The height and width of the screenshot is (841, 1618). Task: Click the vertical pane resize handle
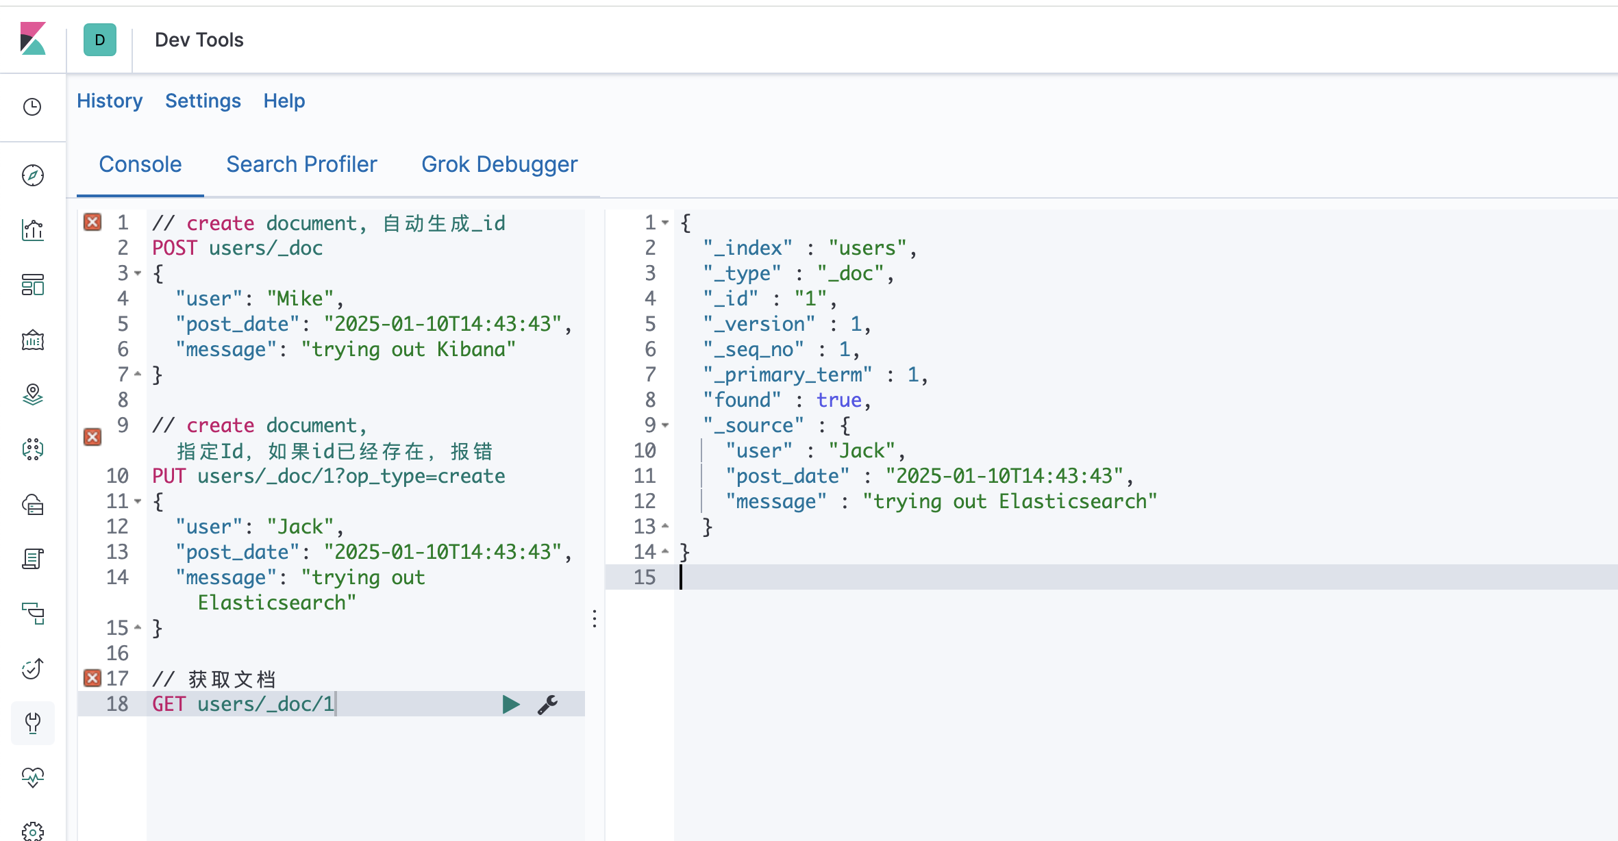595,618
